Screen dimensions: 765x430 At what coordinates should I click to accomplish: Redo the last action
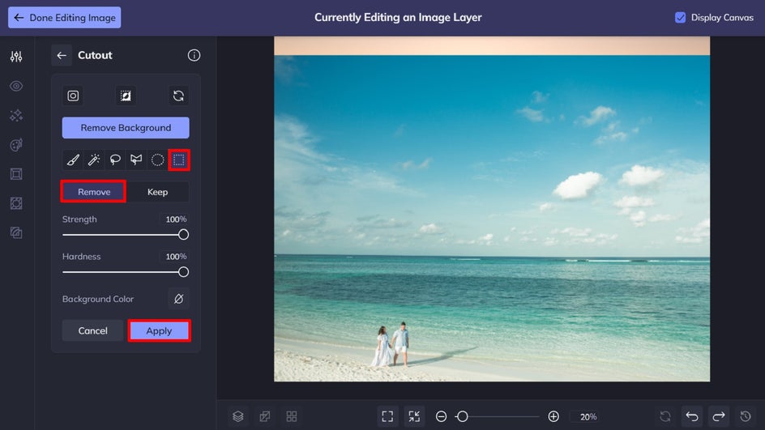[719, 416]
